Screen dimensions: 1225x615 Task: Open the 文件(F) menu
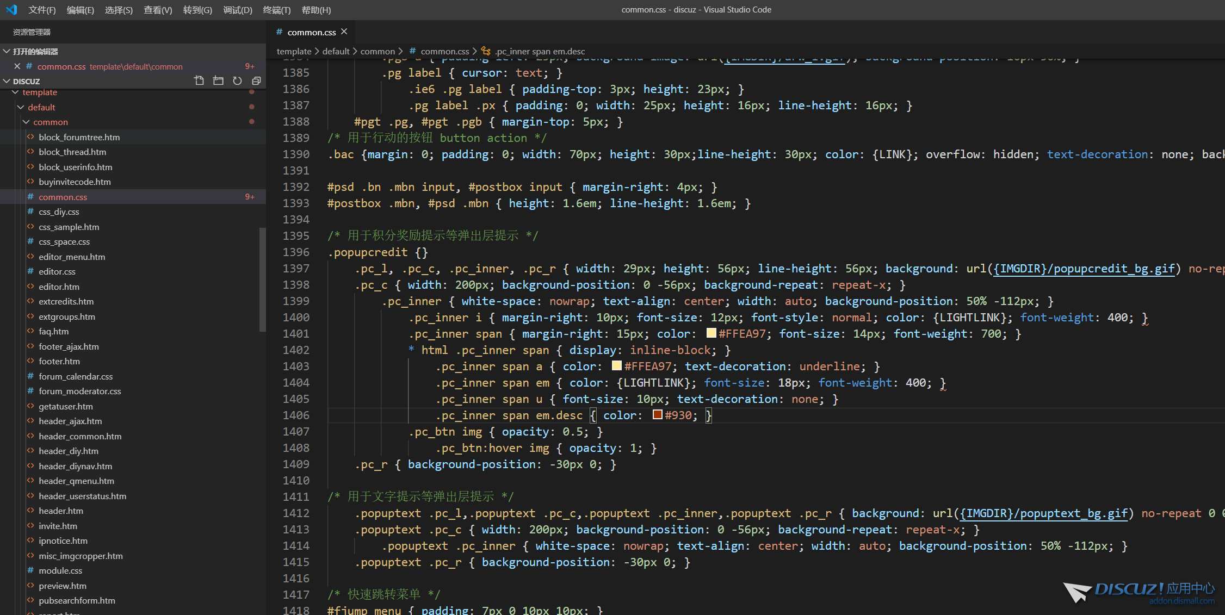pos(42,10)
